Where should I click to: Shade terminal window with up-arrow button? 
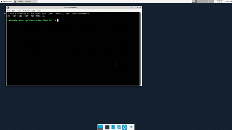click(x=132, y=8)
